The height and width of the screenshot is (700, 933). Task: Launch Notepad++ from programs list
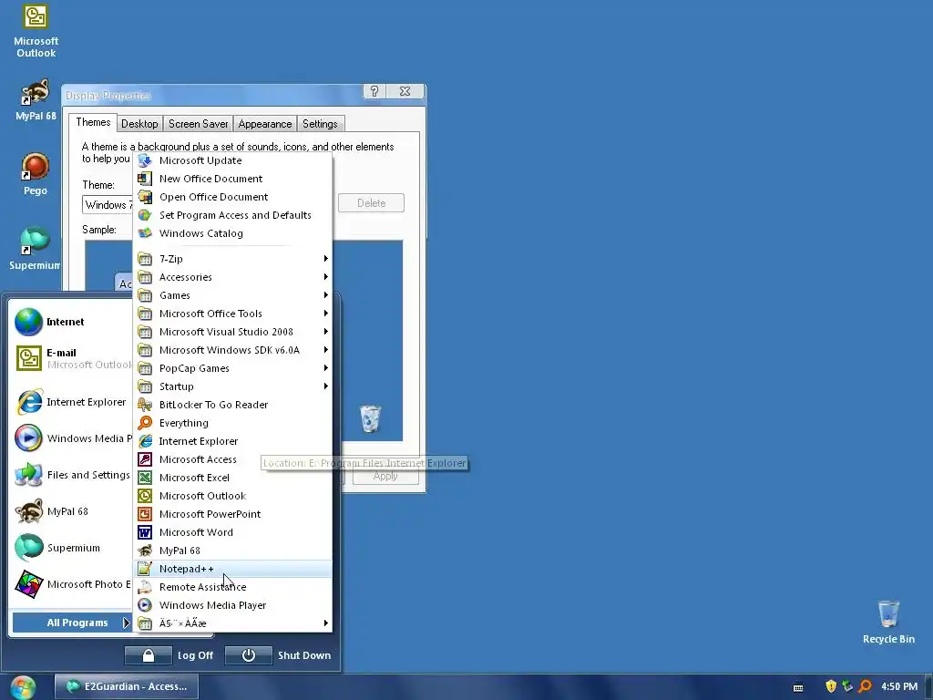tap(232, 569)
